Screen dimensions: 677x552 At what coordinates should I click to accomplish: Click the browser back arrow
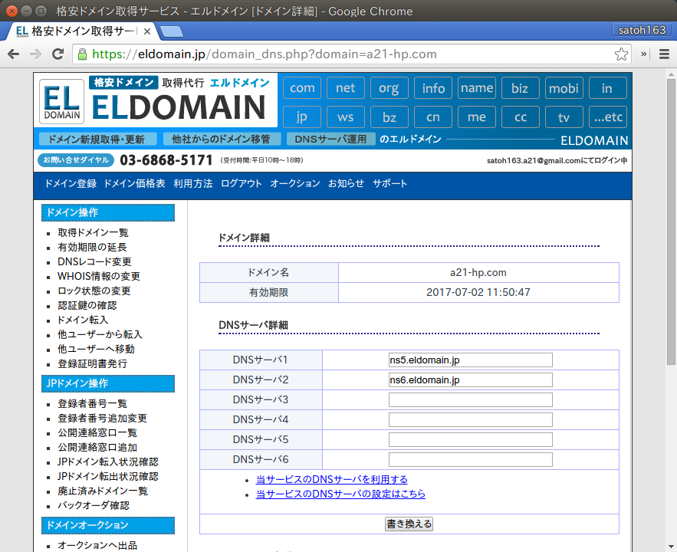coord(14,54)
